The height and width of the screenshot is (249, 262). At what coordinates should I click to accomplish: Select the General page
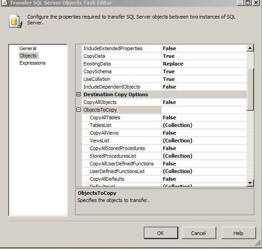pos(28,48)
